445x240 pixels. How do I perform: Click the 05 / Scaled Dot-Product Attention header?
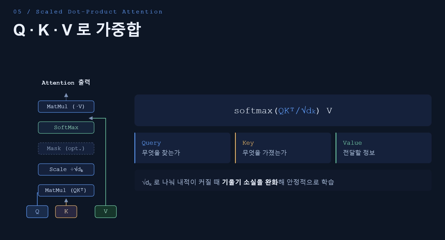tap(88, 12)
